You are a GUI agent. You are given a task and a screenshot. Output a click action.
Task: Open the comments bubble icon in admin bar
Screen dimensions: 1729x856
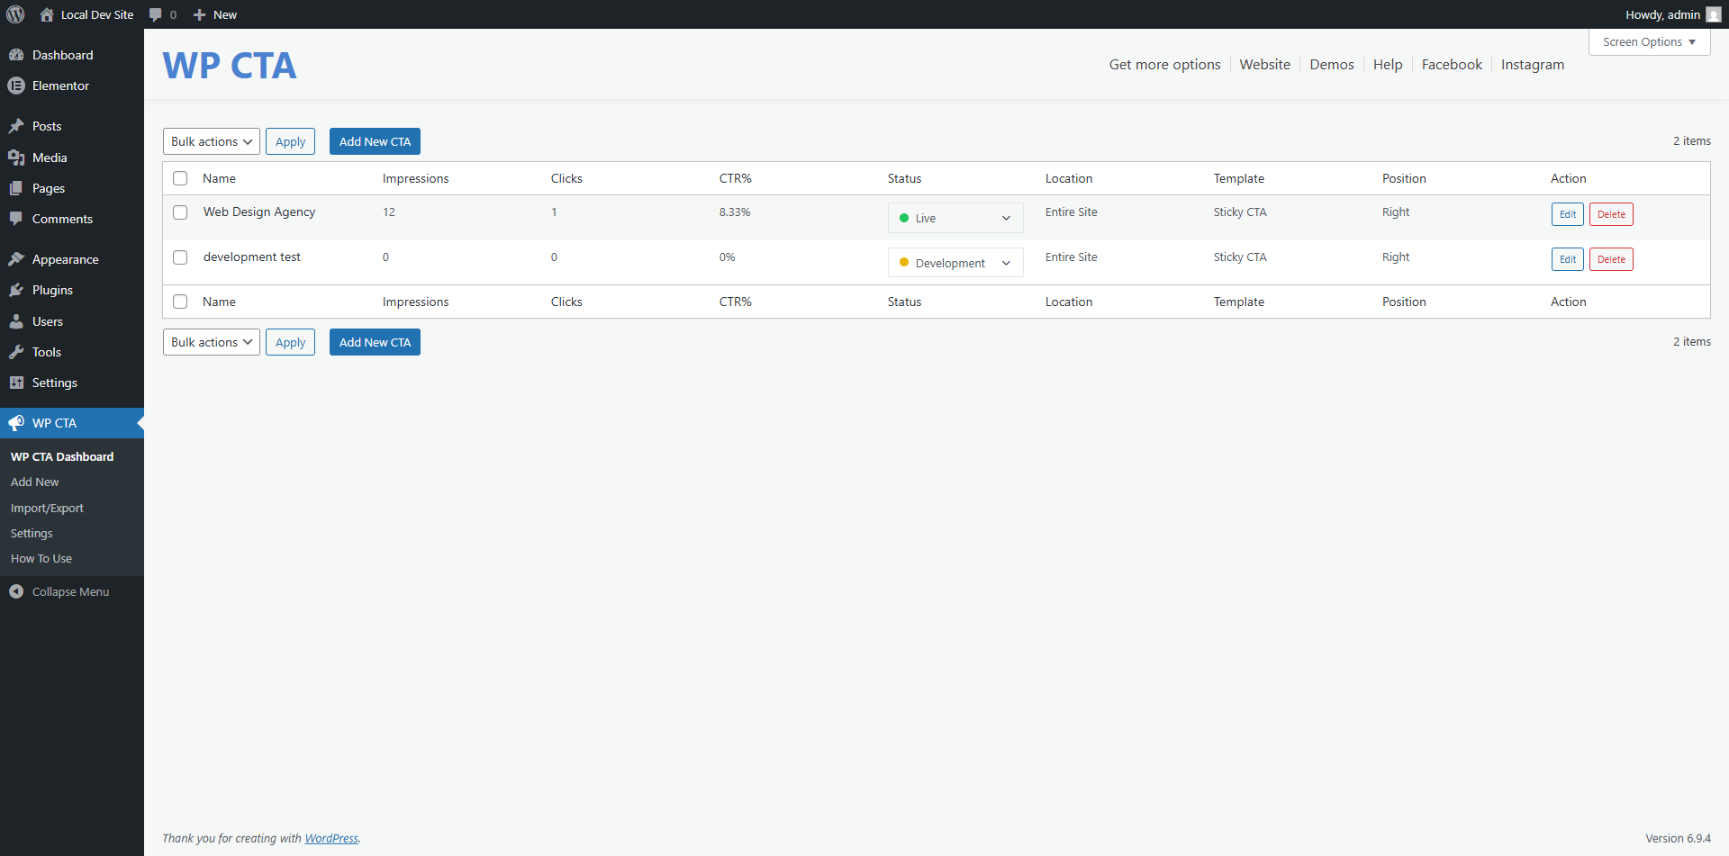pos(156,14)
